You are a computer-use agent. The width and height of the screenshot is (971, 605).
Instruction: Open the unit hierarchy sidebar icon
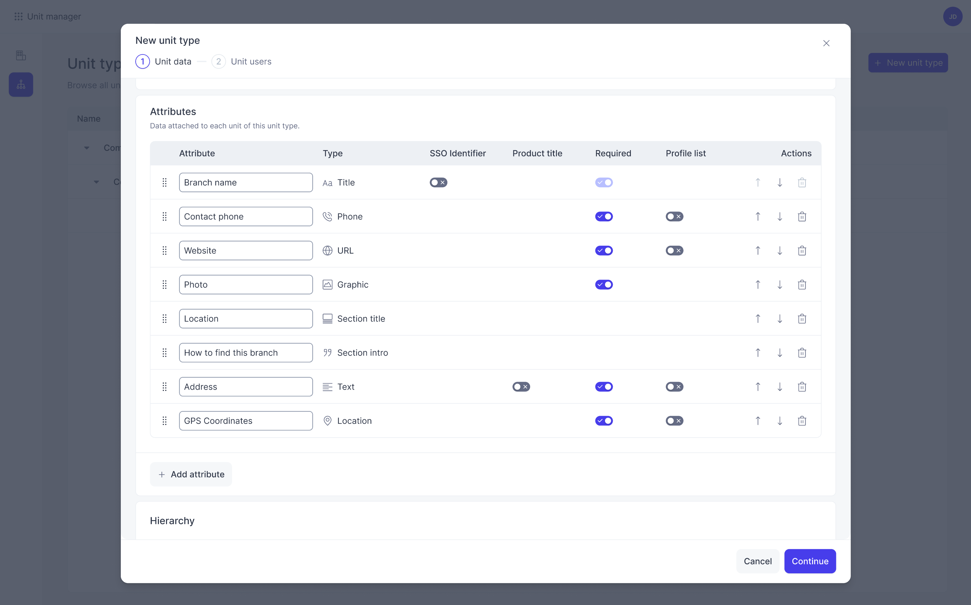pos(21,85)
